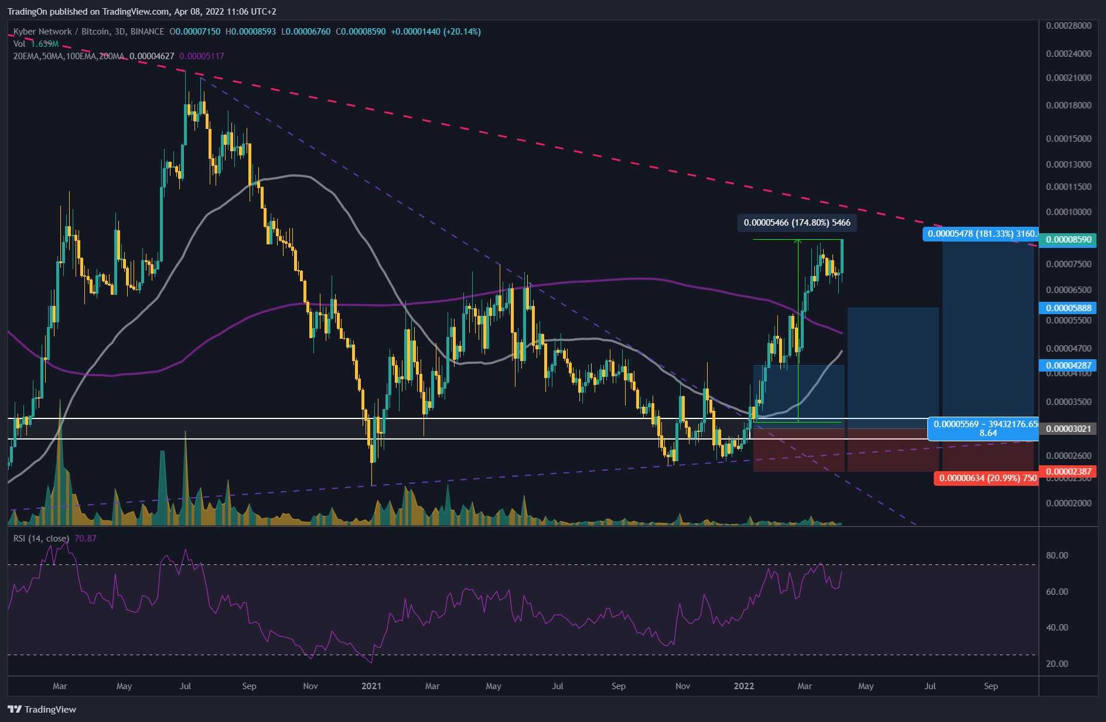The height and width of the screenshot is (722, 1106).
Task: Click the blue target label 0.00005478 (181.33%)
Action: point(981,234)
